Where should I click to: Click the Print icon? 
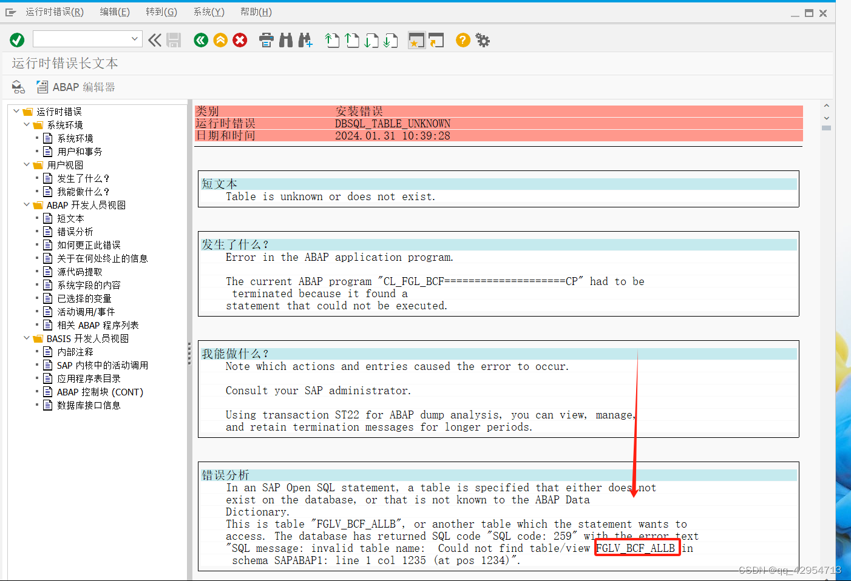click(x=266, y=40)
